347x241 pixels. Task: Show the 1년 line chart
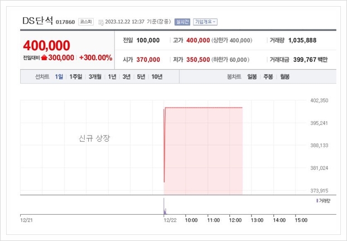(113, 76)
